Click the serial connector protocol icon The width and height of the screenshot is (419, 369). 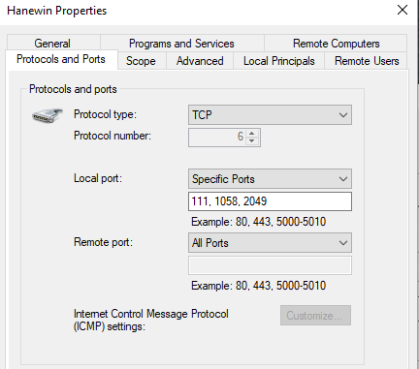tap(48, 115)
